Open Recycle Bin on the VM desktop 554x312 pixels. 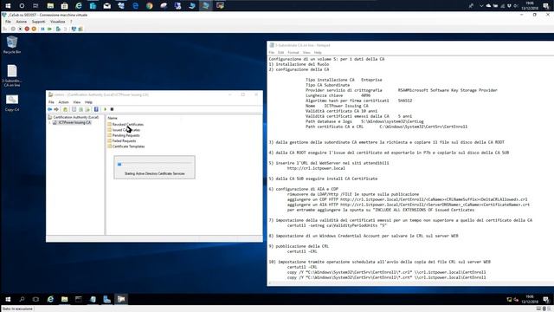pos(12,45)
